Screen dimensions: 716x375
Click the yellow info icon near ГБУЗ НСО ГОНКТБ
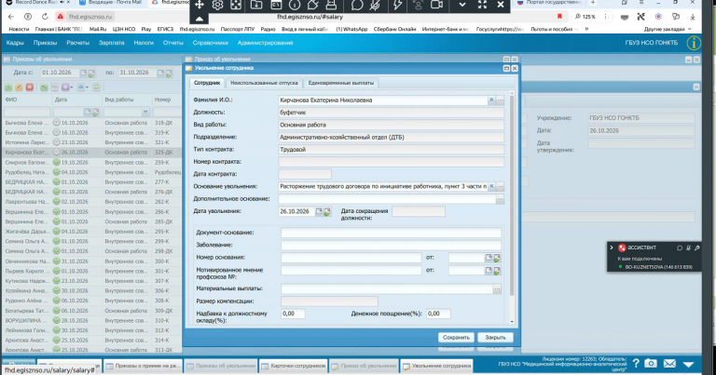[694, 43]
